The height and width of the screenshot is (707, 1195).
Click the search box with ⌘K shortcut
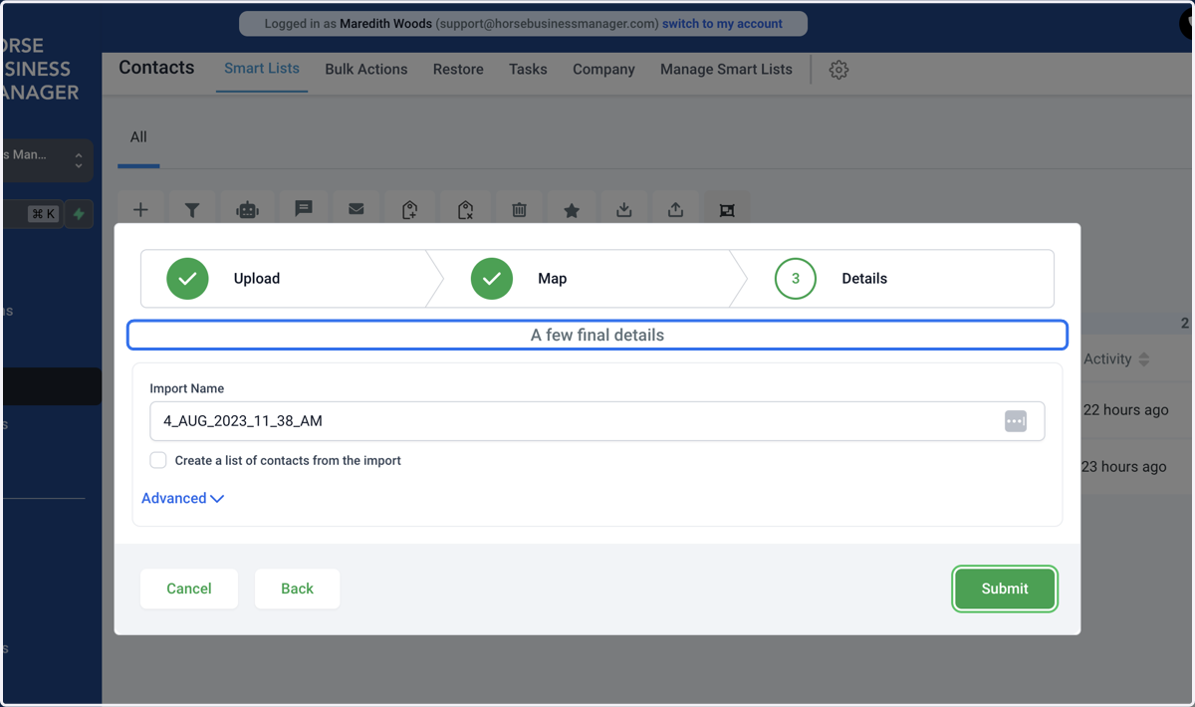point(32,214)
